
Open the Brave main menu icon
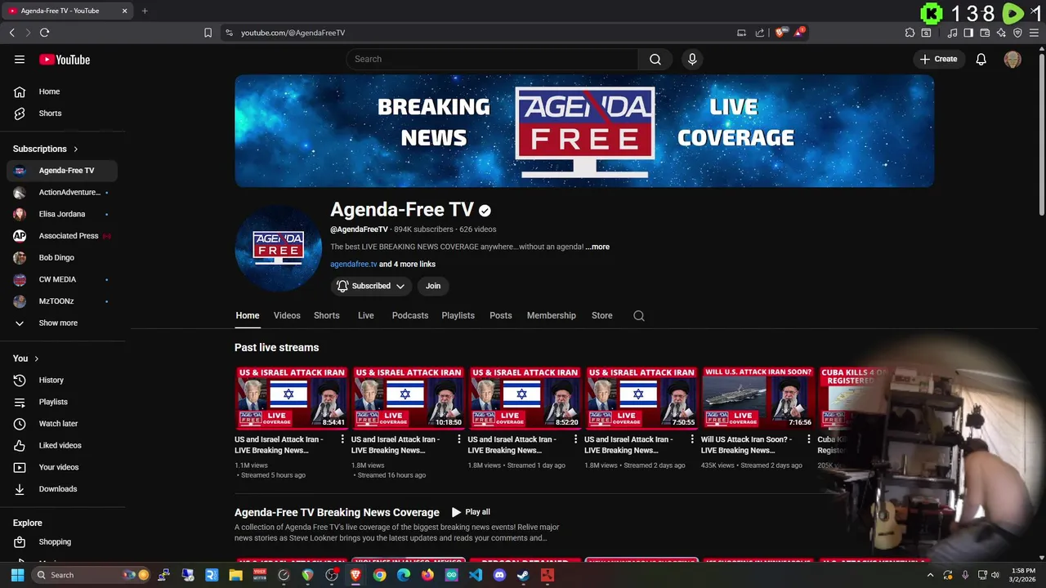pos(1034,33)
